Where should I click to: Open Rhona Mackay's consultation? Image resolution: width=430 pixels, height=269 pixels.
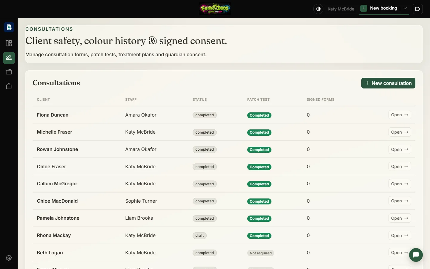[400, 236]
